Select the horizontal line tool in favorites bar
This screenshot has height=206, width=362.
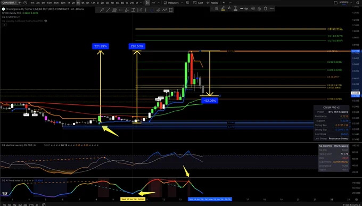point(120,10)
